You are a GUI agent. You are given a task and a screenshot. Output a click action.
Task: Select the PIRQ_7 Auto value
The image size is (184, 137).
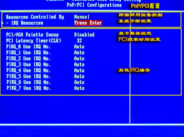79,88
